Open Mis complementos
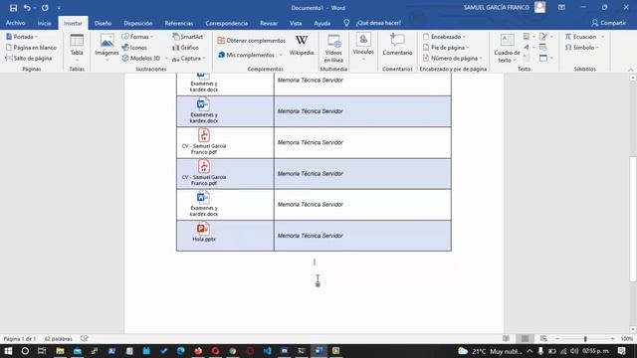The height and width of the screenshot is (358, 637). [250, 55]
